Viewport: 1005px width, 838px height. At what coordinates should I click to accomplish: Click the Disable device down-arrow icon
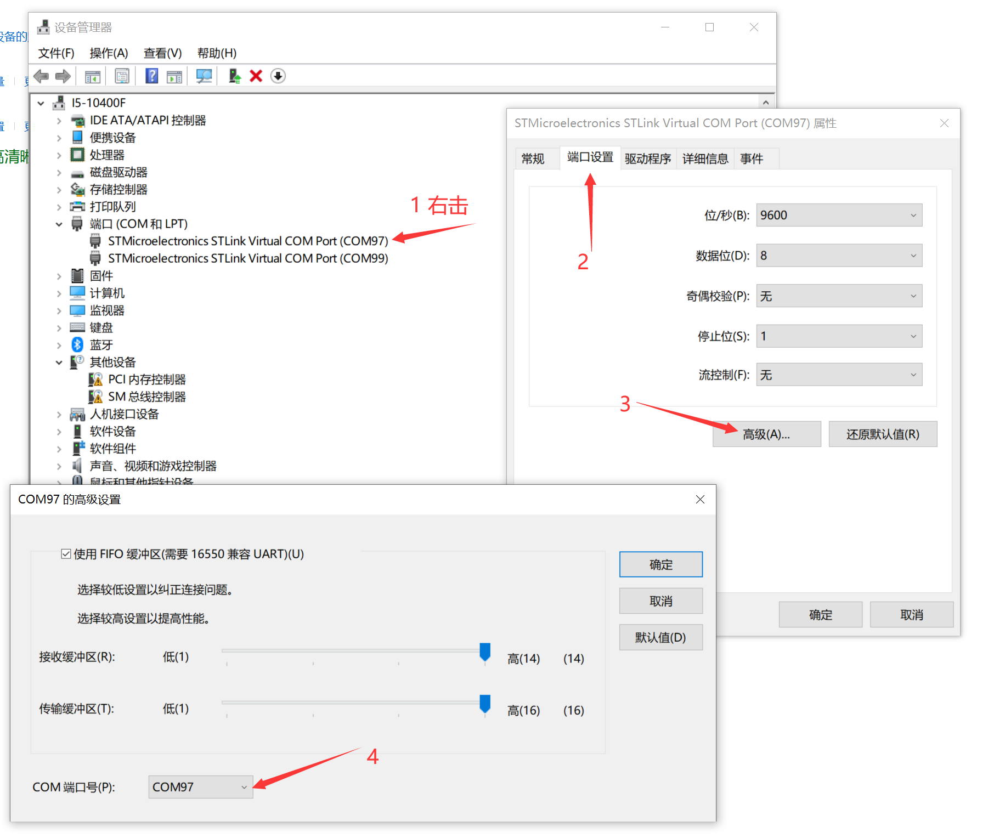278,76
